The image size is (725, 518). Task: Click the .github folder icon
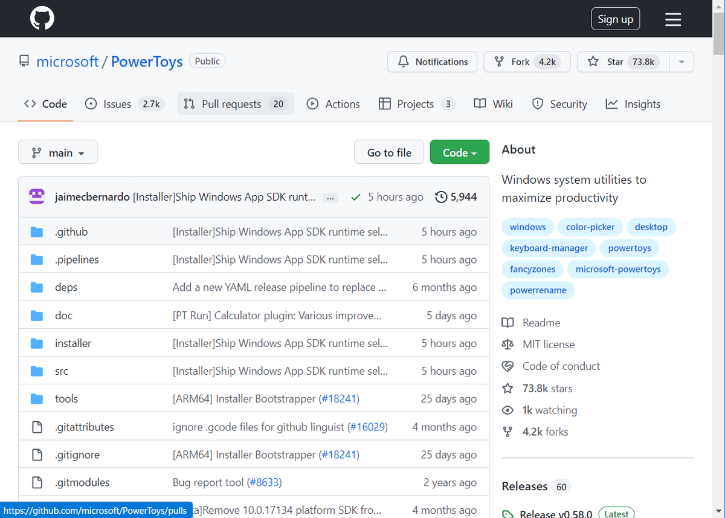pos(37,231)
